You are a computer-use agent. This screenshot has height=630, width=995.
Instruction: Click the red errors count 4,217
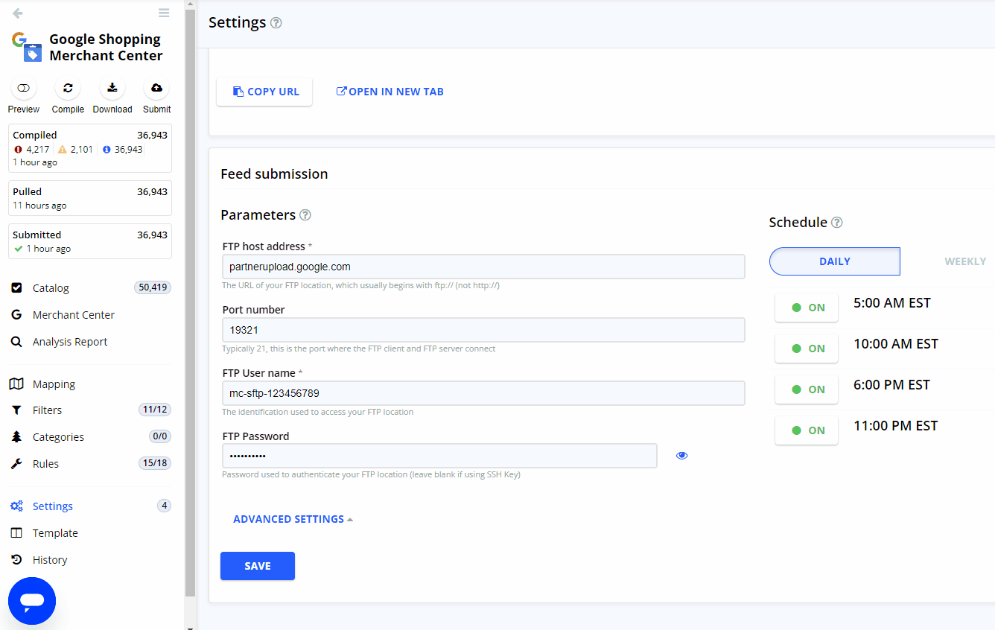tap(32, 150)
